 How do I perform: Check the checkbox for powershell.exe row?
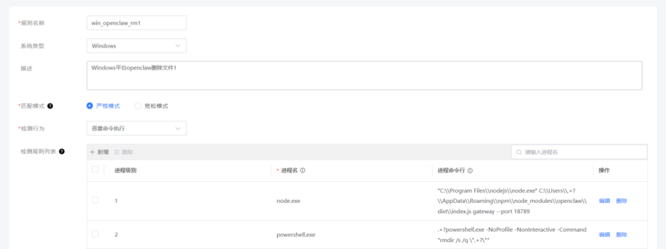click(95, 234)
